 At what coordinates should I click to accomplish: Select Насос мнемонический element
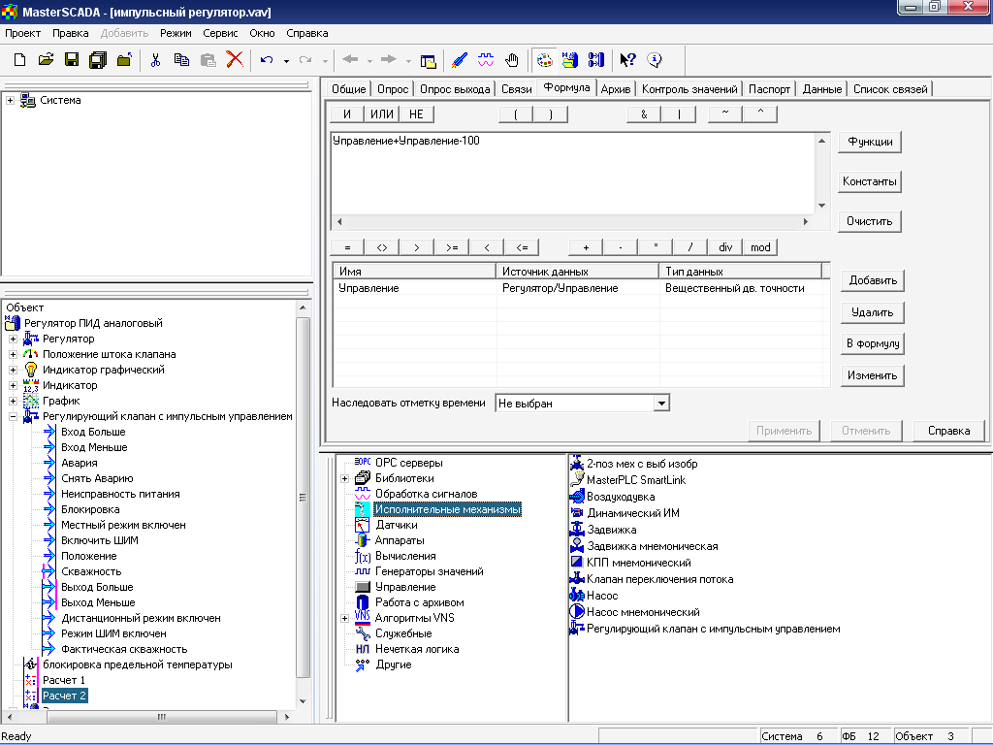(x=643, y=612)
